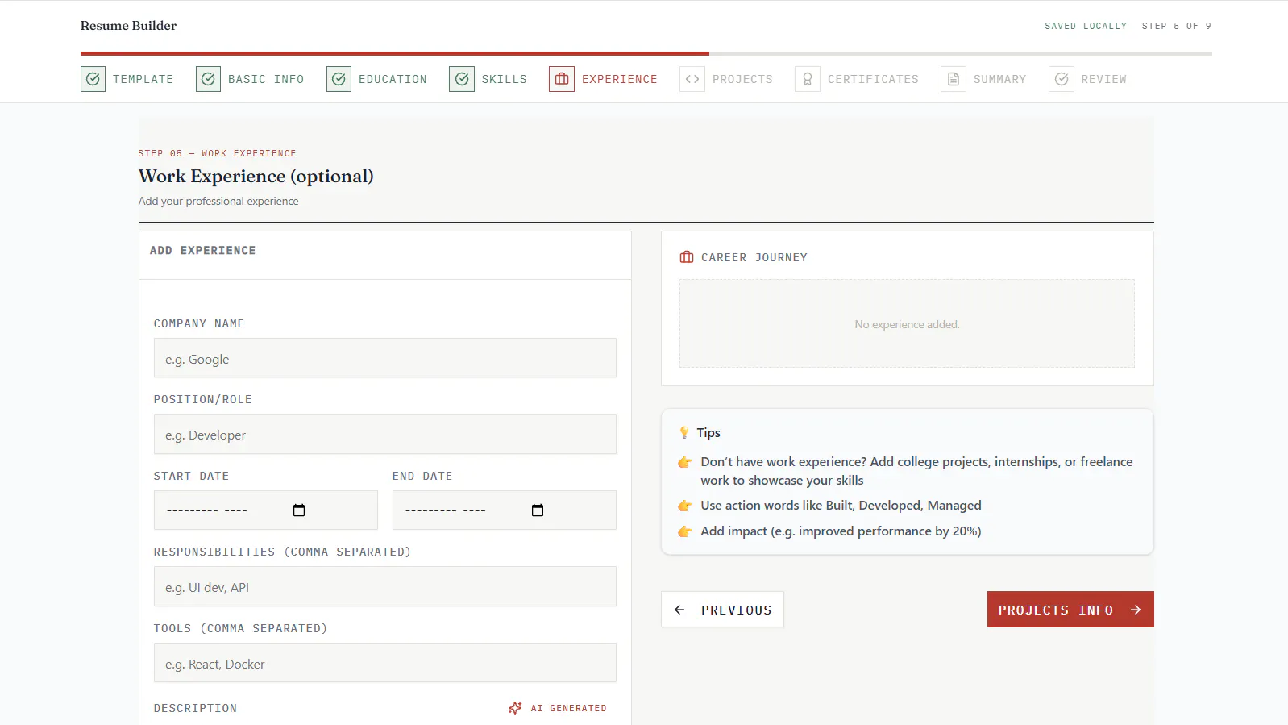1288x725 pixels.
Task: Click the 'Work Experience (optional)' heading
Action: coord(256,176)
